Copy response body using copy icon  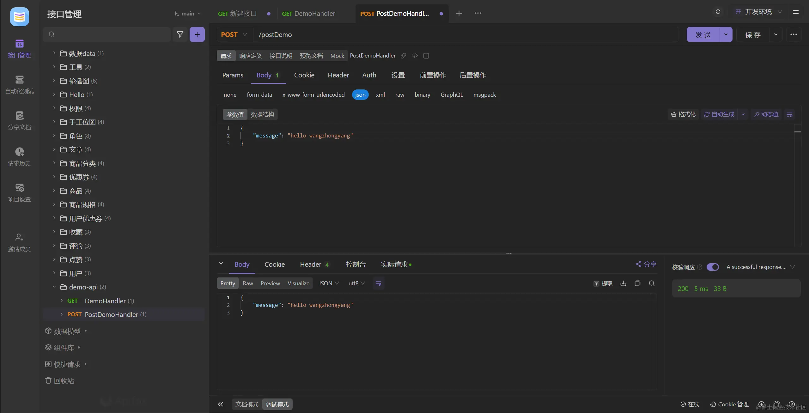(637, 283)
